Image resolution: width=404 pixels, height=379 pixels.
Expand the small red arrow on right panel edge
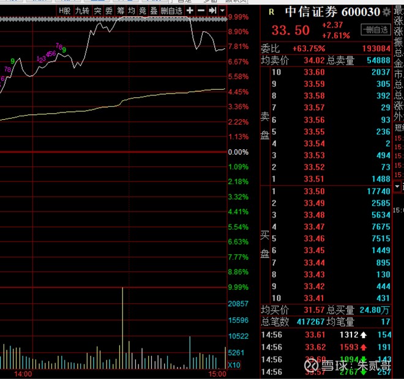point(397,185)
